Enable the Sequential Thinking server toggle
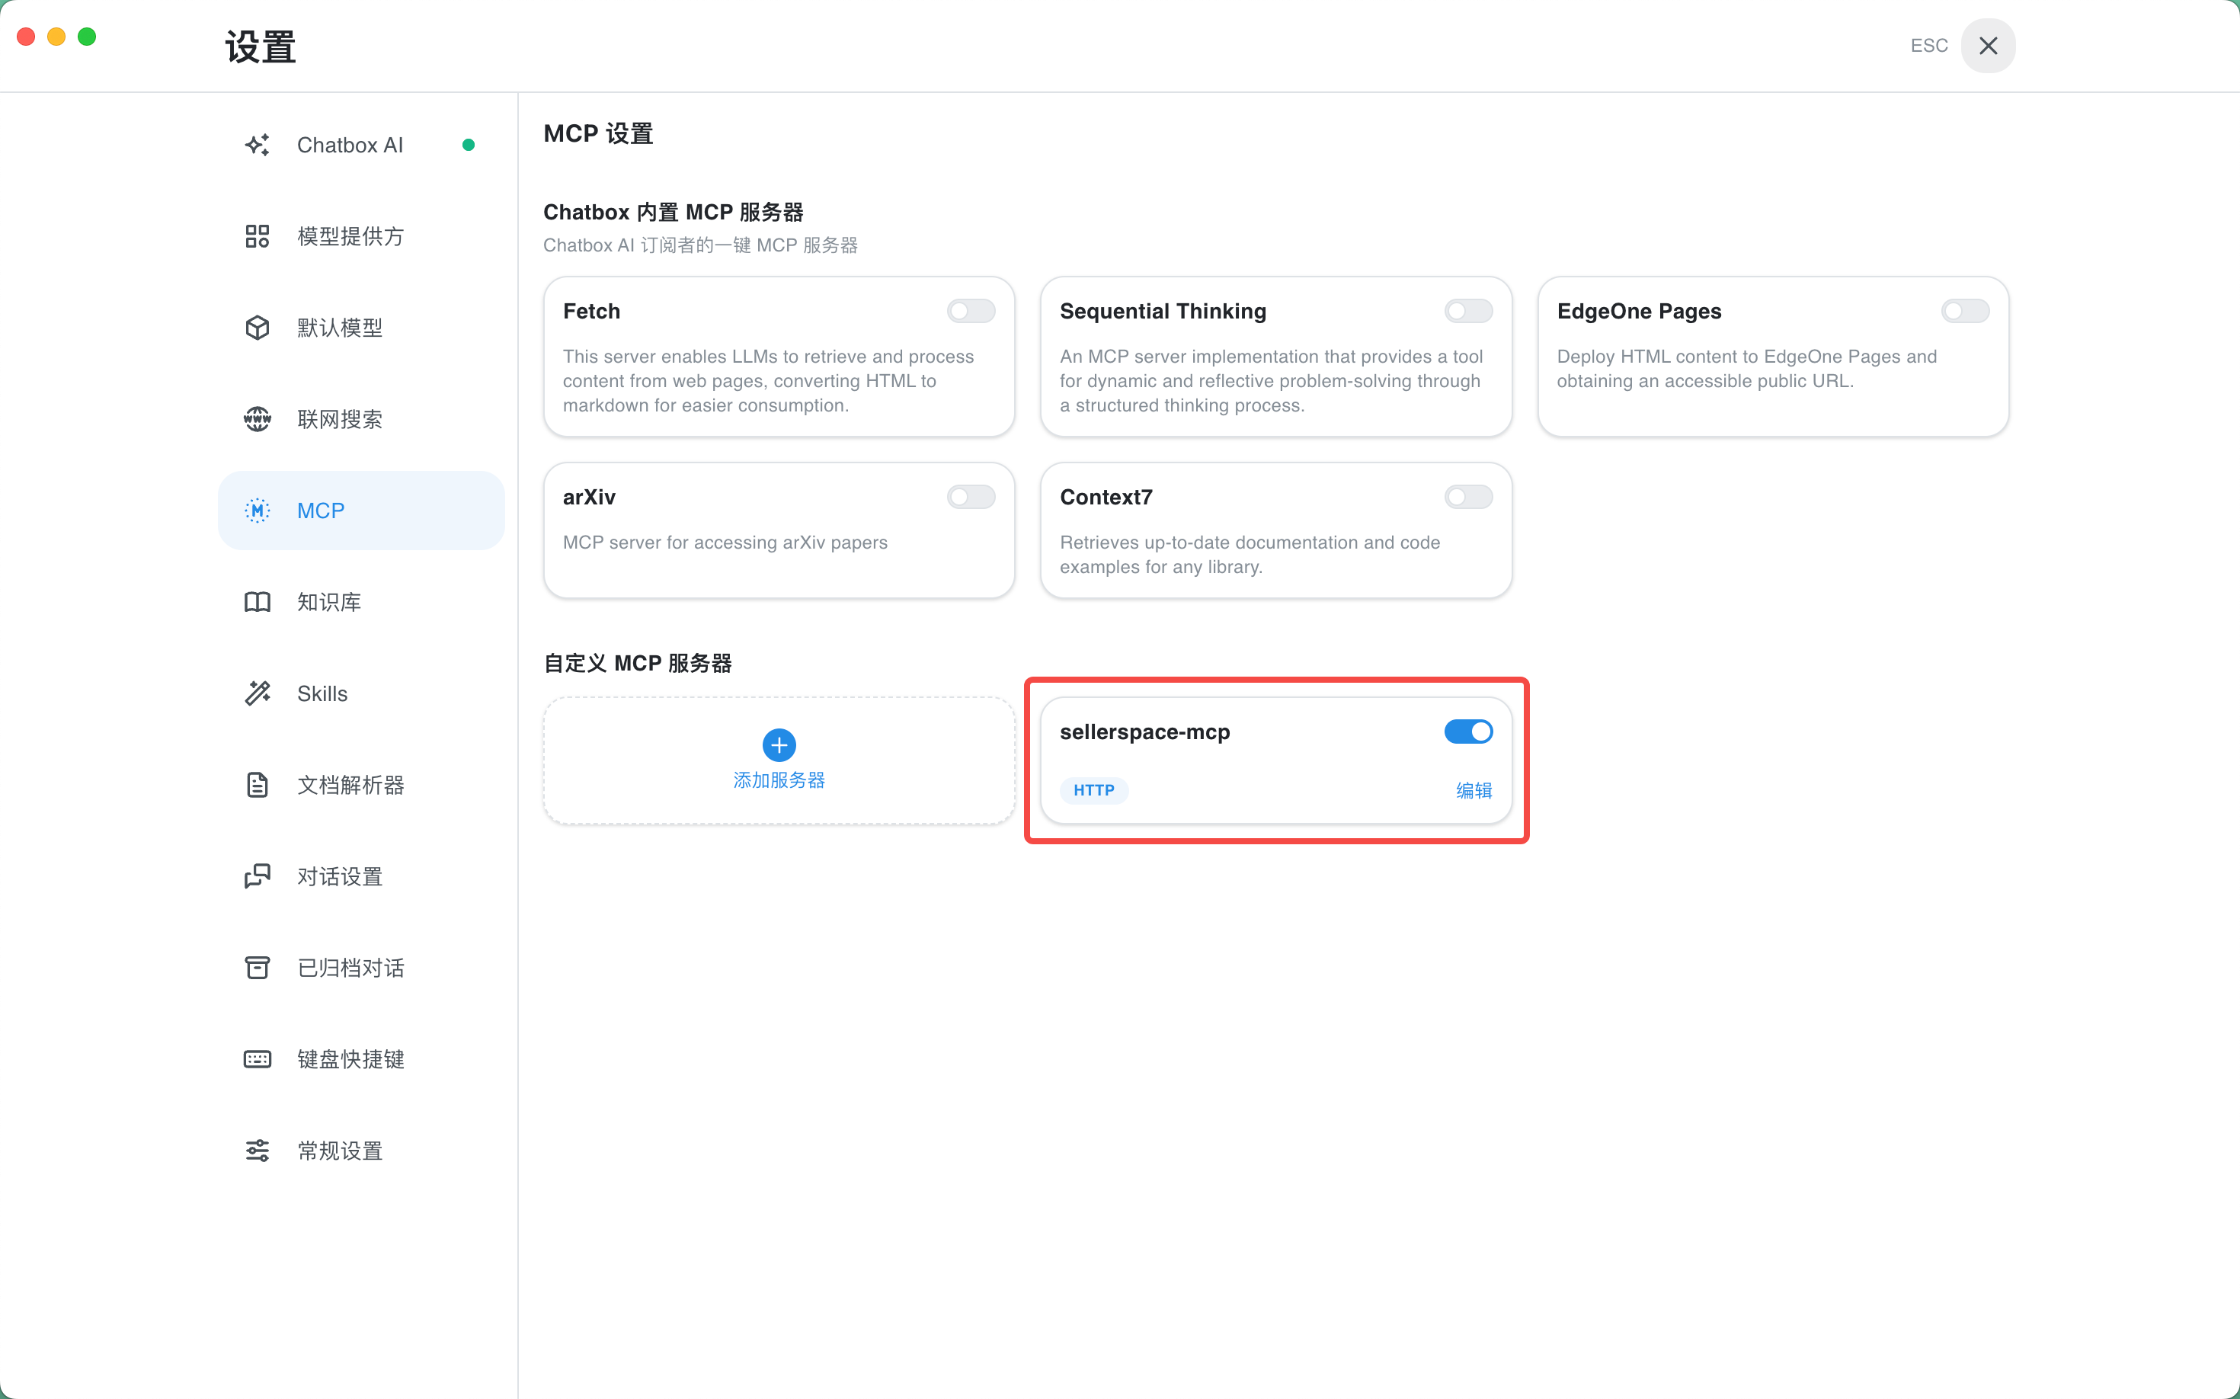The width and height of the screenshot is (2240, 1399). click(x=1468, y=311)
